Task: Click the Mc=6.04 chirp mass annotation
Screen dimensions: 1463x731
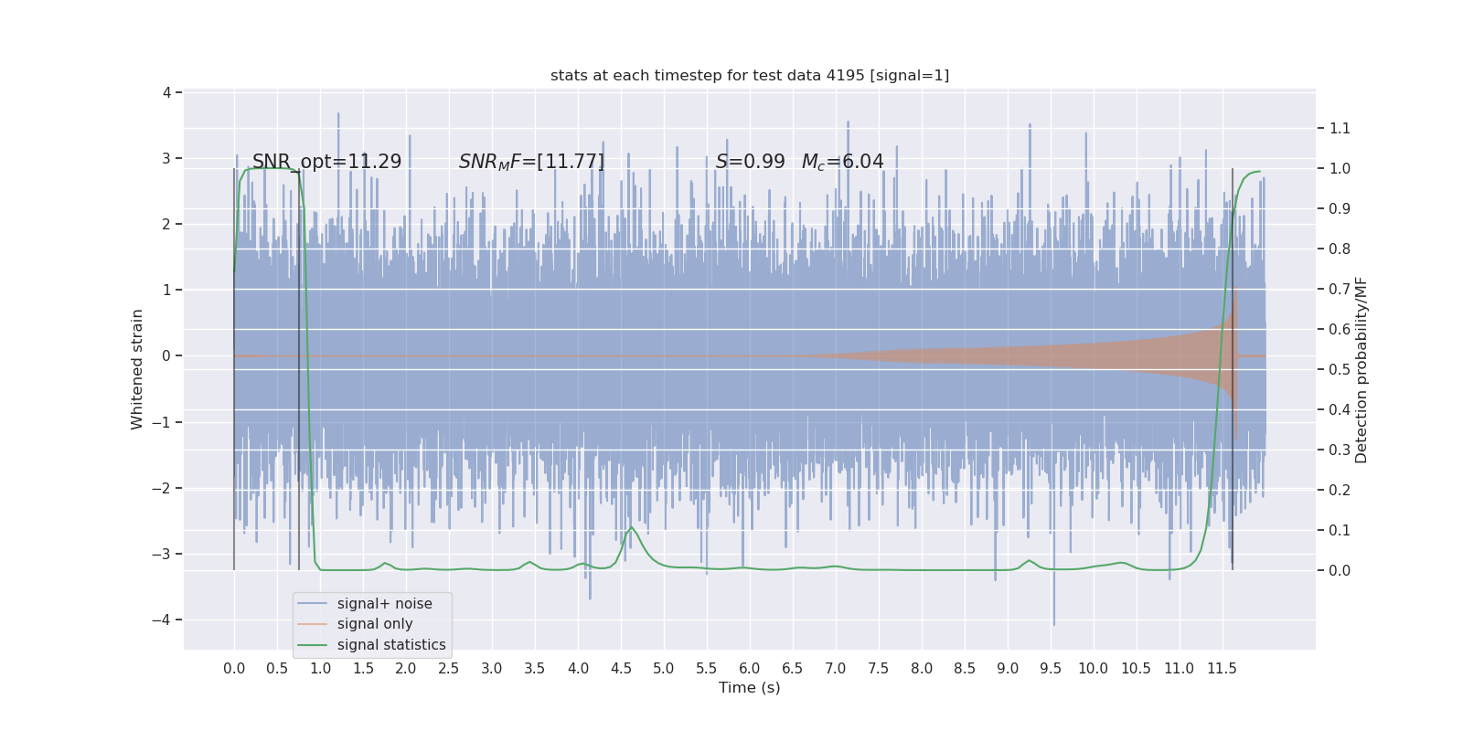Action: pyautogui.click(x=842, y=162)
